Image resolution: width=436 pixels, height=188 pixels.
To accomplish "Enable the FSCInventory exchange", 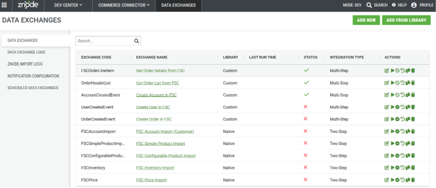I will pos(397,168).
